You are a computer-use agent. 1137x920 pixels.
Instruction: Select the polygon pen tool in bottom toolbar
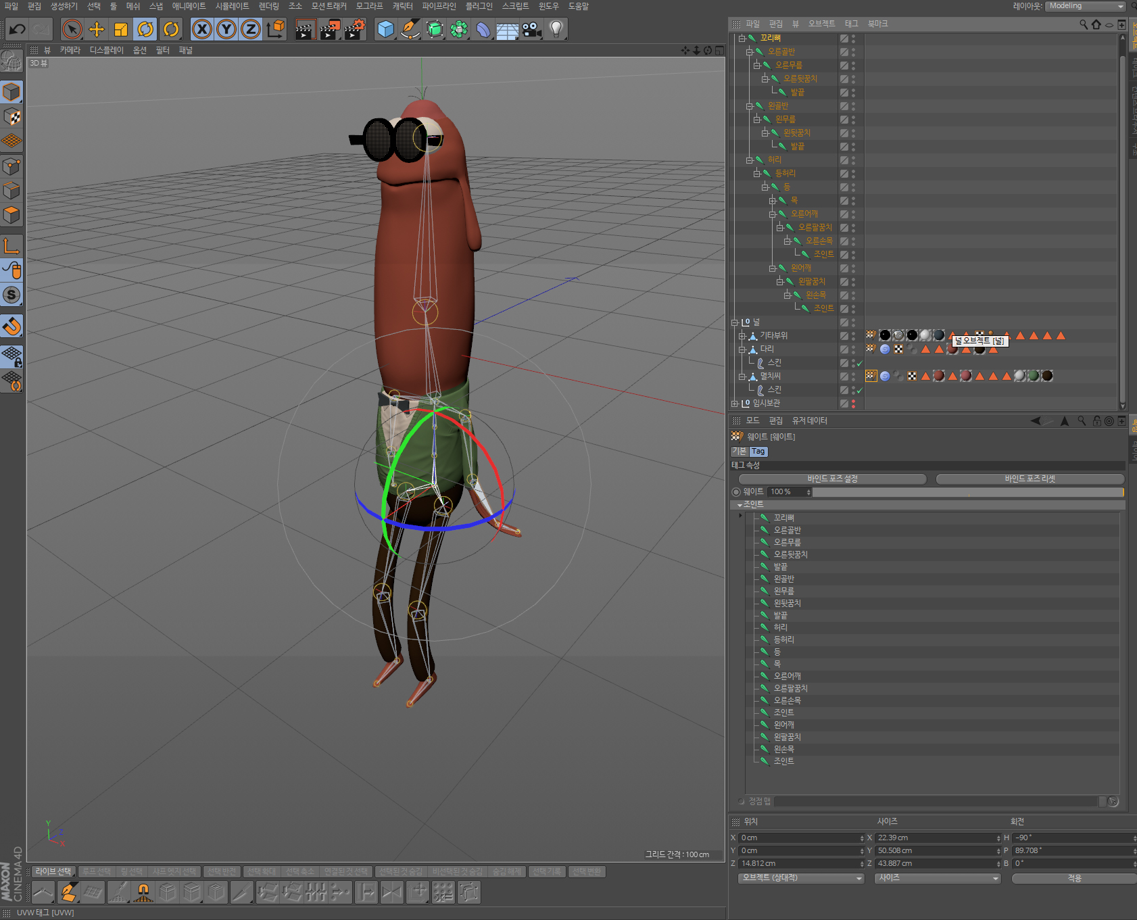pos(68,892)
